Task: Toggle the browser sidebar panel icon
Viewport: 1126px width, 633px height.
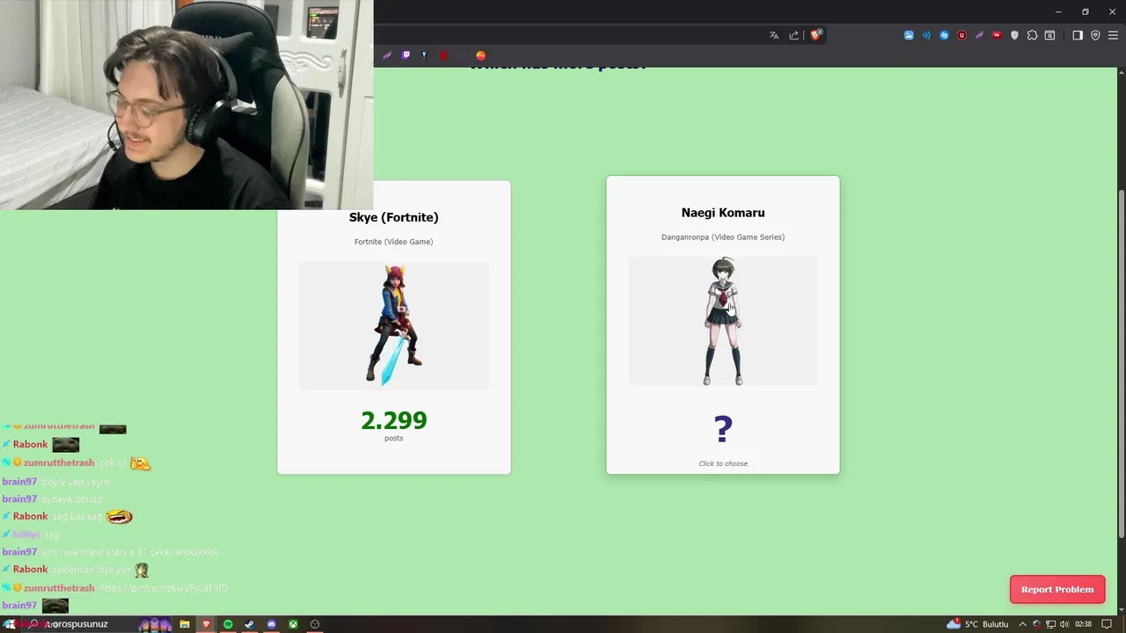Action: click(1078, 35)
